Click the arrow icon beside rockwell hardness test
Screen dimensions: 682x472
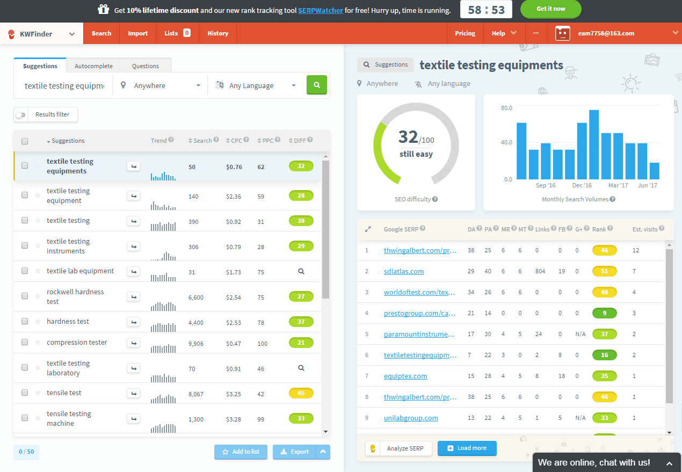coord(134,297)
